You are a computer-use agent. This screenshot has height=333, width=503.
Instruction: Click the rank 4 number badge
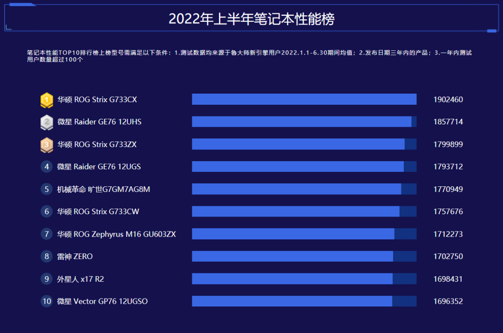(47, 167)
